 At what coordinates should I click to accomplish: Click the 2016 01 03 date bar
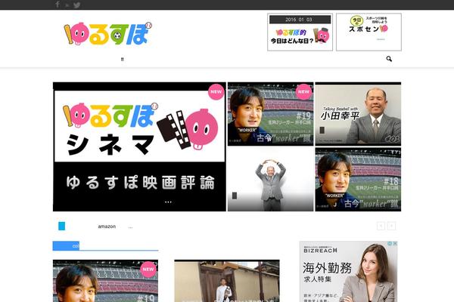tap(300, 20)
